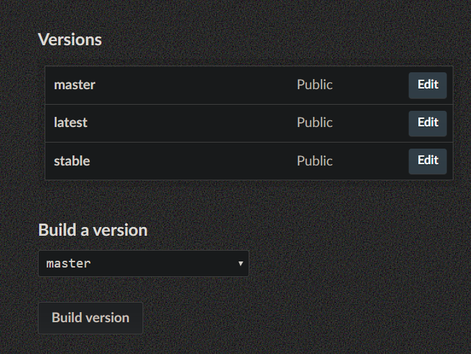Click the Build a version heading
This screenshot has height=354, width=471.
click(93, 230)
